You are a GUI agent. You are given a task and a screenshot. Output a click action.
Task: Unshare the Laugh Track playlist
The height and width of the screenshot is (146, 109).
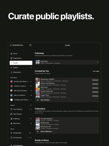(95, 96)
